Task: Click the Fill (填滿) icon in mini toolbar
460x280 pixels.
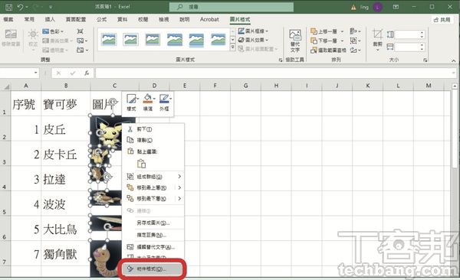Action: tap(148, 103)
